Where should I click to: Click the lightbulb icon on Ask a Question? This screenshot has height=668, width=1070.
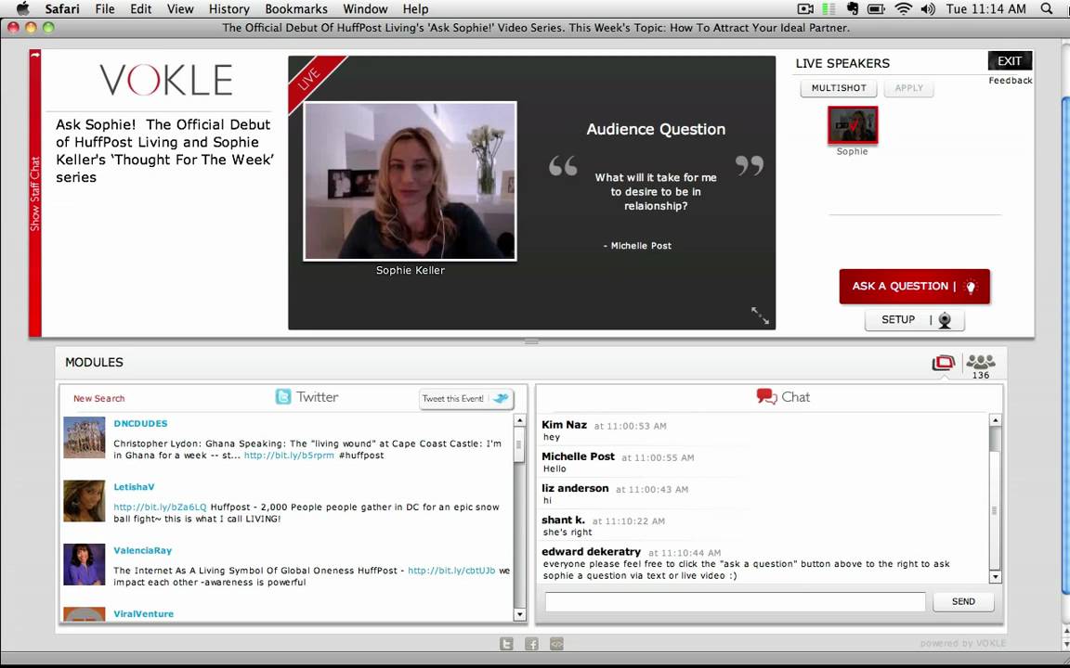point(971,287)
